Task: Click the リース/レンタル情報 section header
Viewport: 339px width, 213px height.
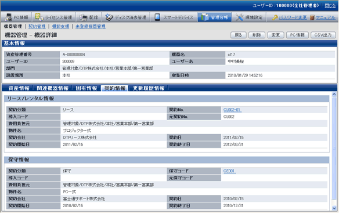Action: coord(167,99)
